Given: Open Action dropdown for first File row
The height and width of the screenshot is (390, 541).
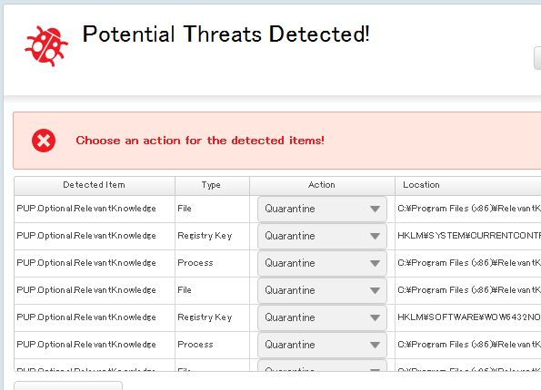Looking at the screenshot, I should 322,209.
